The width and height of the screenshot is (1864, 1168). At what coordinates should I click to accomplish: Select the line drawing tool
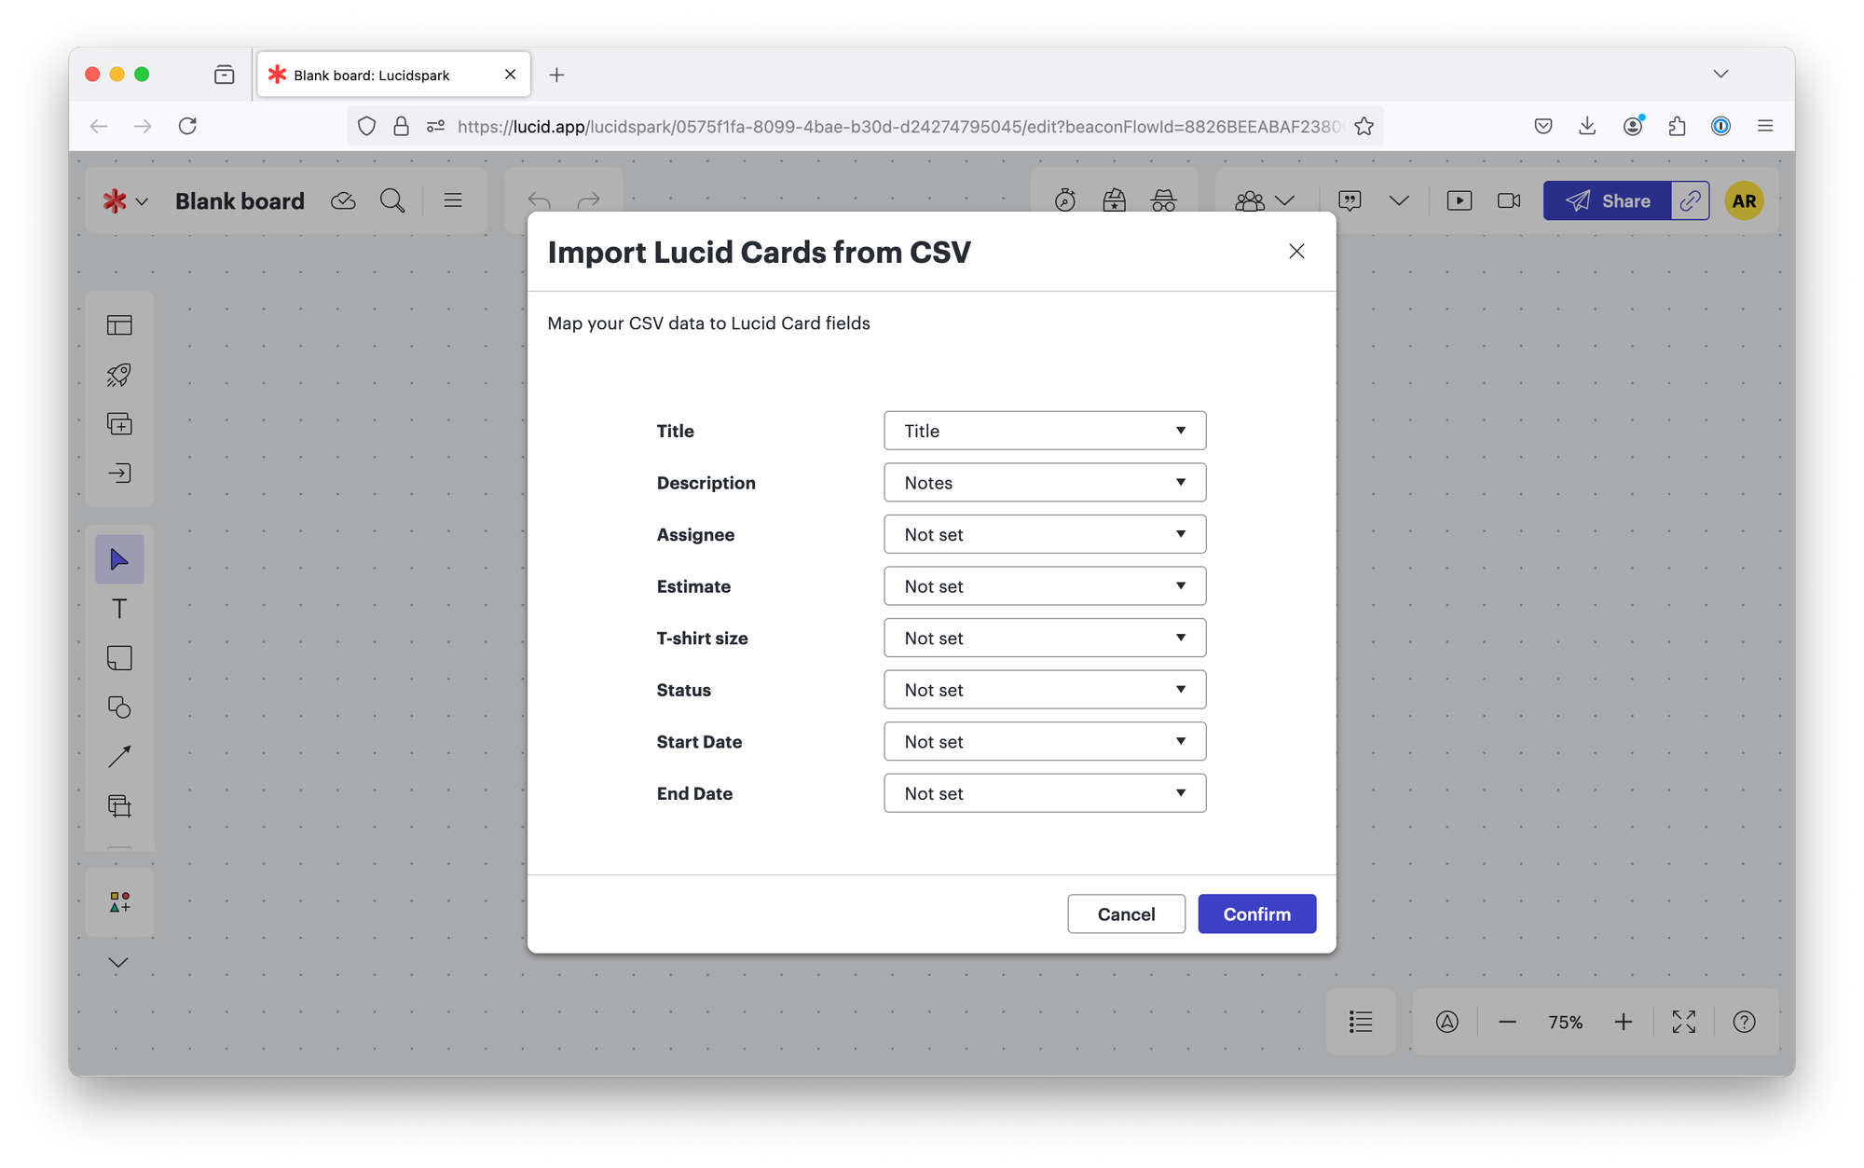coord(119,757)
